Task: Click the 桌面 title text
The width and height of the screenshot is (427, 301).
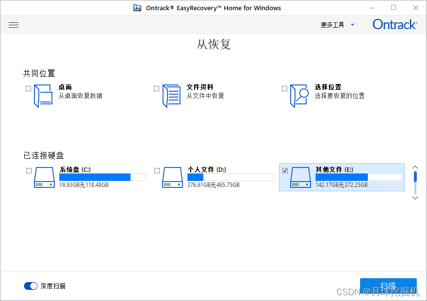Action: [x=65, y=87]
